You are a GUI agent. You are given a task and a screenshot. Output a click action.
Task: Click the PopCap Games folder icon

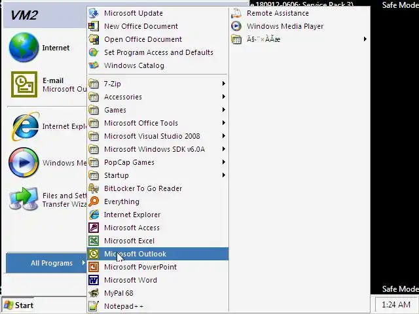94,162
